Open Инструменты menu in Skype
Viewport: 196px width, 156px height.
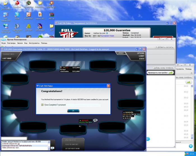click(34, 43)
